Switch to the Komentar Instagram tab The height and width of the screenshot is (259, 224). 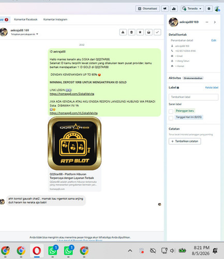(x=55, y=19)
